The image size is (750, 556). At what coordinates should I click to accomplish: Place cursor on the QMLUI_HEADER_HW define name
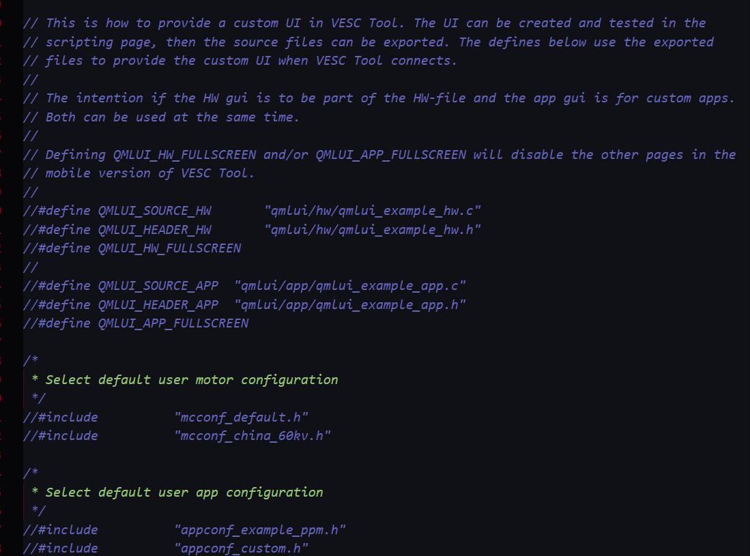154,229
